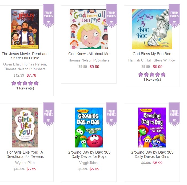The image size is (187, 185).
Task: Click Family Values badge on God Bless My Boo Boo
Action: tap(174, 16)
